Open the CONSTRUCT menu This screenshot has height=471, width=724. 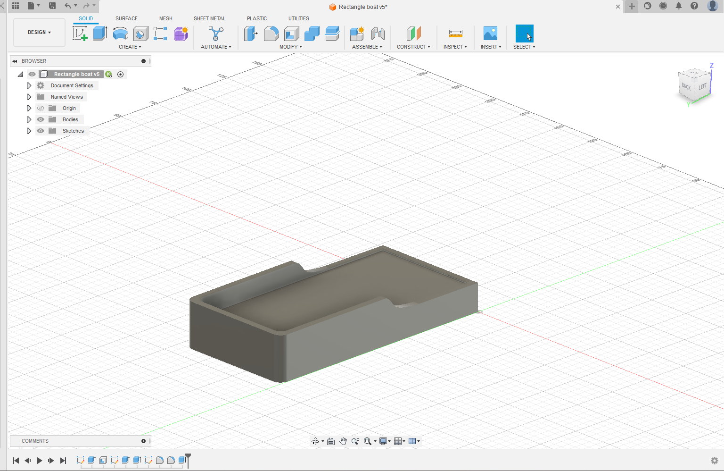(x=413, y=47)
